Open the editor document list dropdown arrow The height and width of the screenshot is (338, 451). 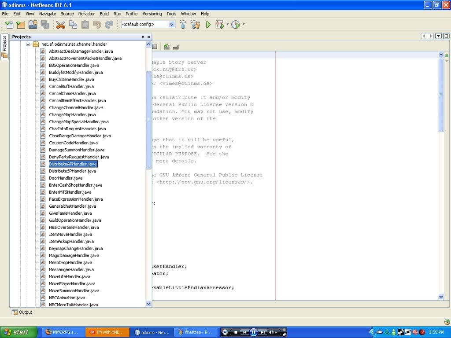439,36
